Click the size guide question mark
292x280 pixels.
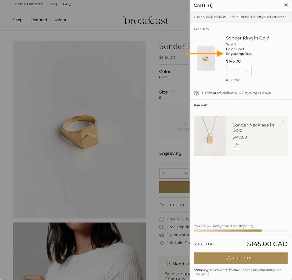173,92
